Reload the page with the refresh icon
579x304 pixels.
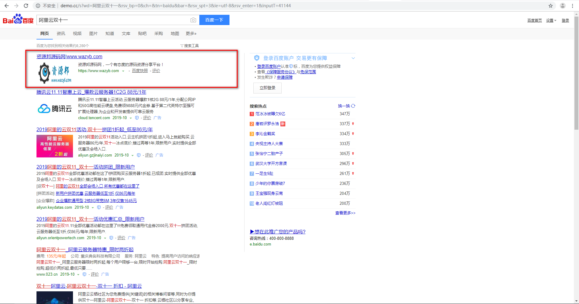click(26, 6)
